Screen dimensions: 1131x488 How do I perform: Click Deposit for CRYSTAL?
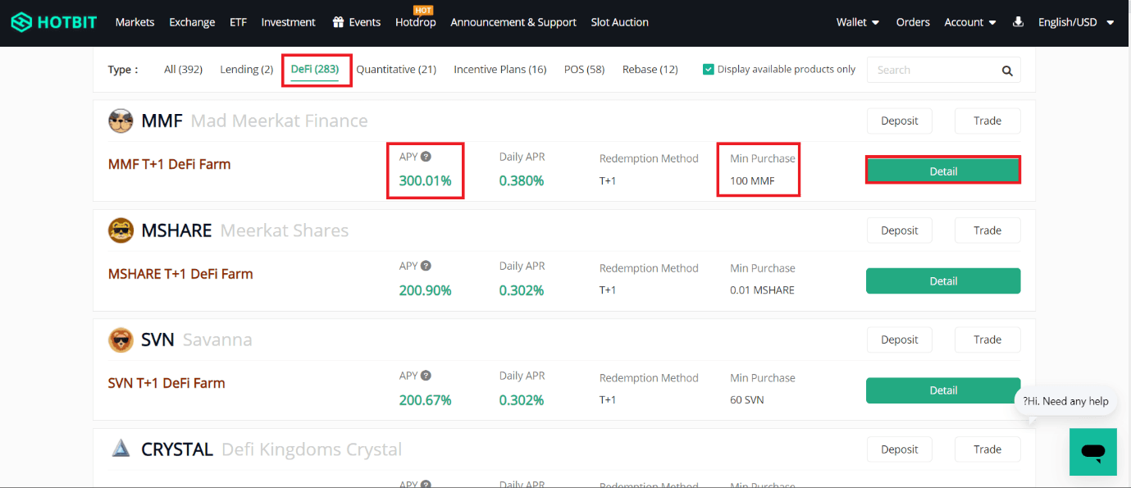pos(900,449)
